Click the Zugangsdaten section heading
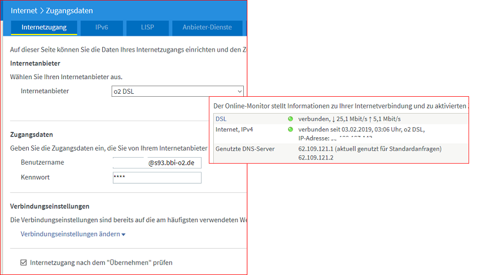The height and width of the screenshot is (275, 503). coord(32,134)
